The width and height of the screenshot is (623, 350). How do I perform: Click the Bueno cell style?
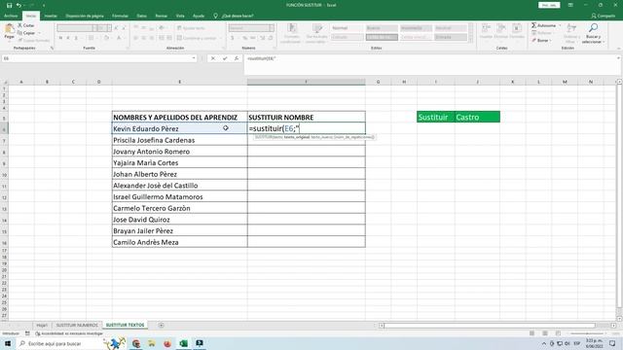click(x=382, y=28)
